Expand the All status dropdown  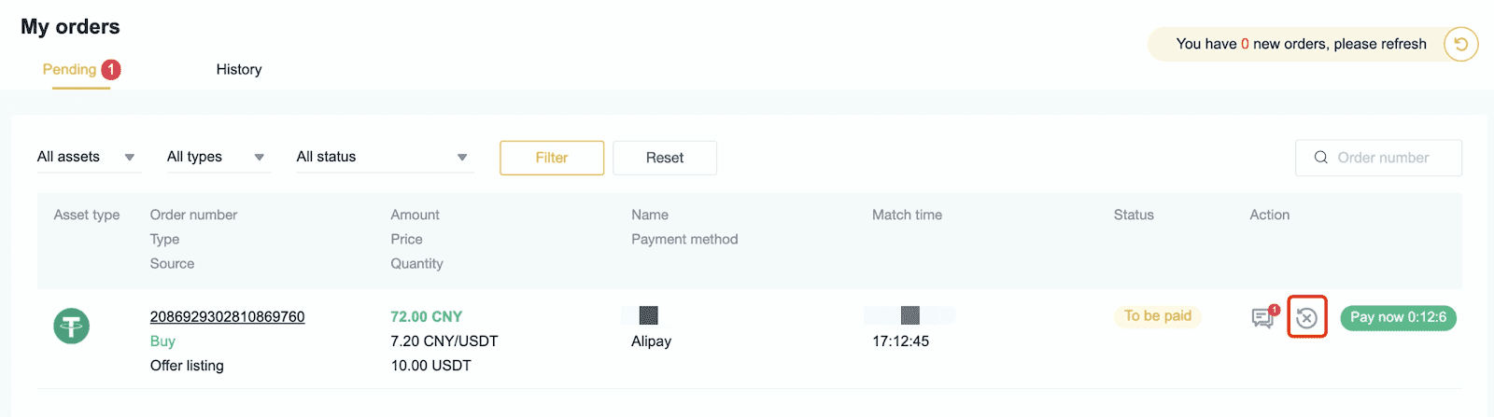[x=385, y=157]
